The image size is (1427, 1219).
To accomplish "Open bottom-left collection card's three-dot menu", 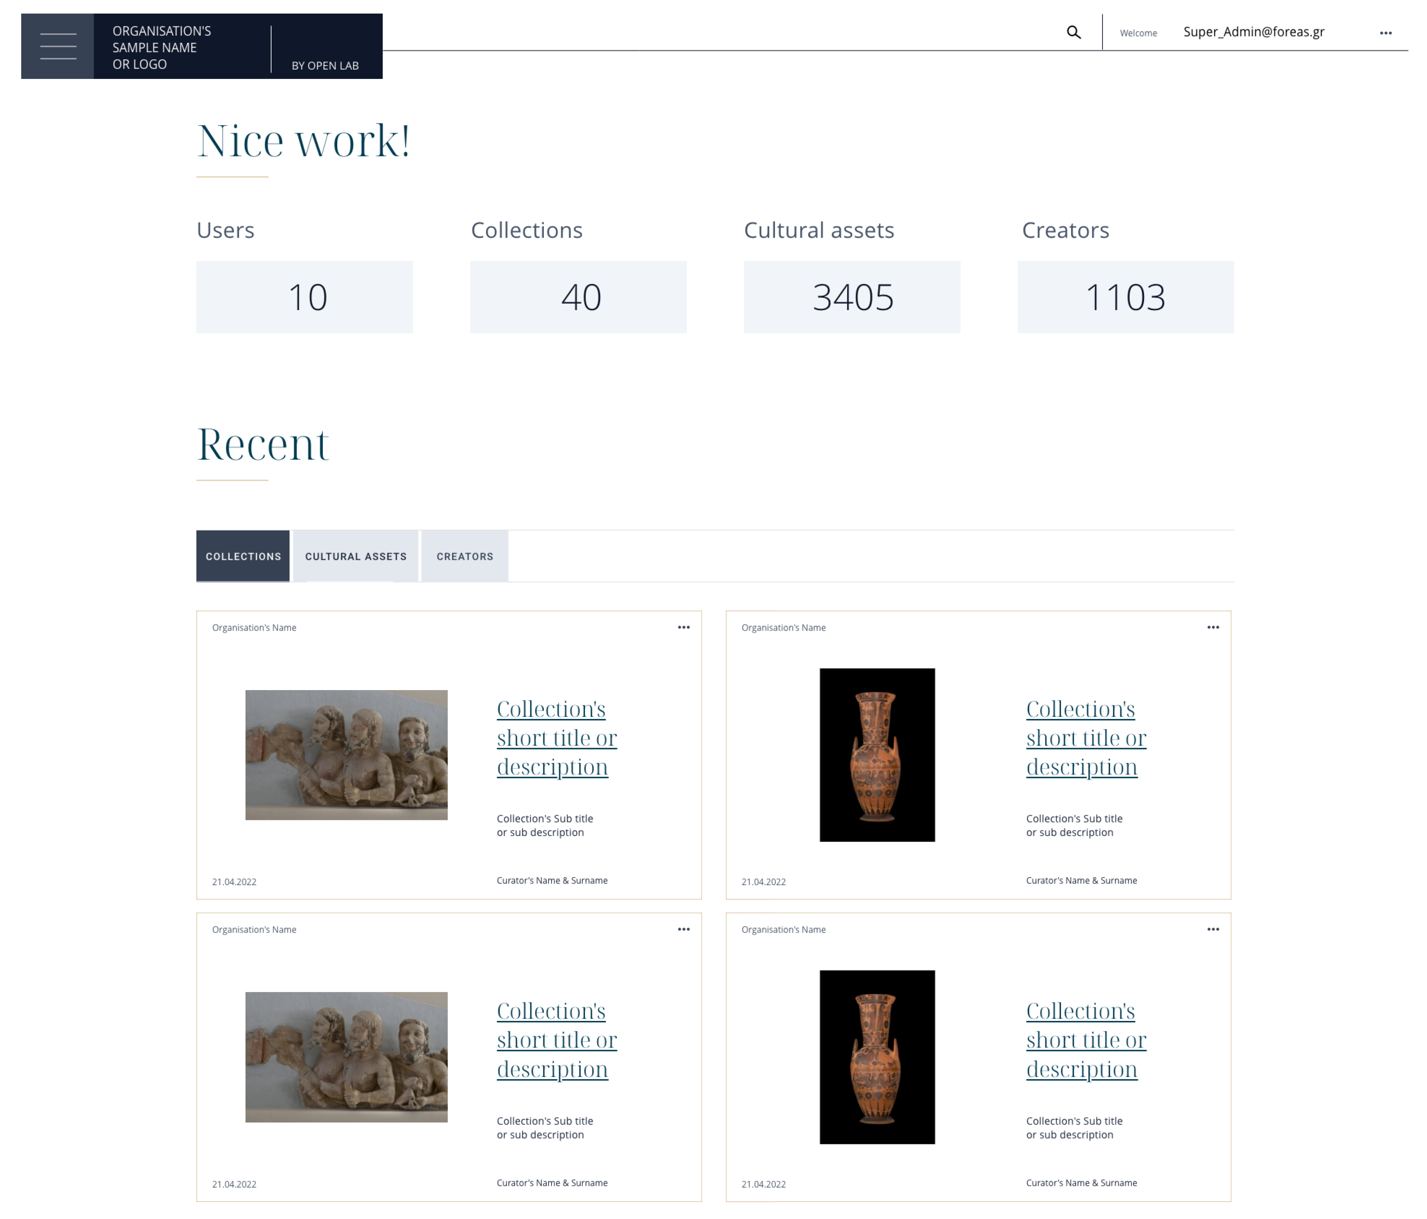I will click(683, 929).
